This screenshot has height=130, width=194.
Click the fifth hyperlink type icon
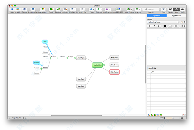161,115
